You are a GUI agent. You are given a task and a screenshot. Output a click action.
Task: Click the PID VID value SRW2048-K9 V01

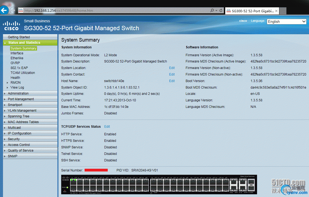(x=145, y=170)
